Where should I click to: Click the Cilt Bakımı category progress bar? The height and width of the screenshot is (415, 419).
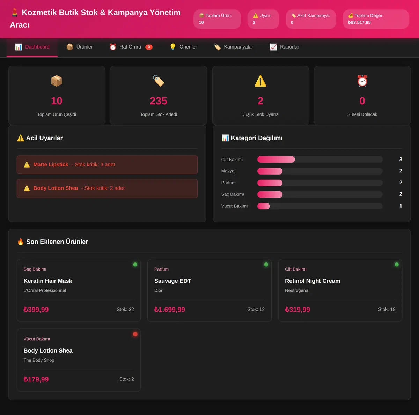click(320, 160)
